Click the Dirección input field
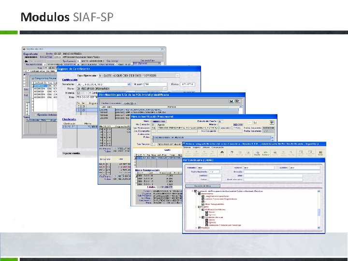The width and height of the screenshot is (348, 261). click(282, 172)
